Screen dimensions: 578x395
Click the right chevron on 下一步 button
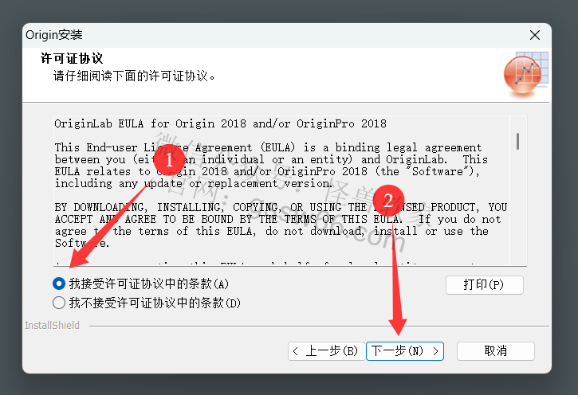[435, 351]
